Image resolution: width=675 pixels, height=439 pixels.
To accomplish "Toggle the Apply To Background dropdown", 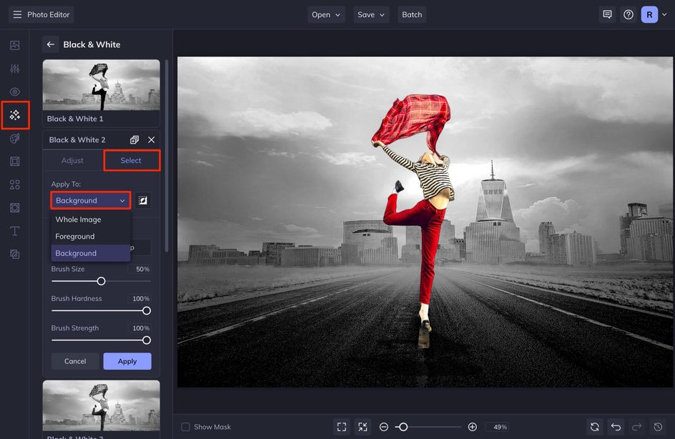I will click(x=90, y=201).
